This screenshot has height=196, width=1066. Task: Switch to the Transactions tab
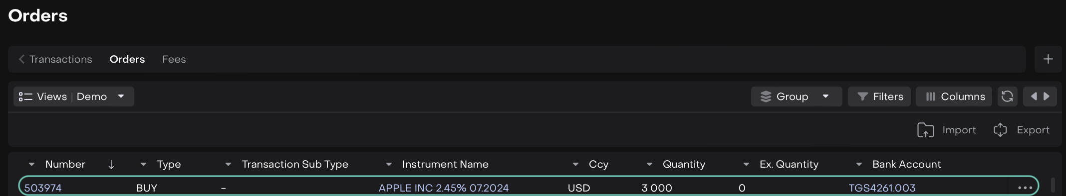pyautogui.click(x=61, y=59)
